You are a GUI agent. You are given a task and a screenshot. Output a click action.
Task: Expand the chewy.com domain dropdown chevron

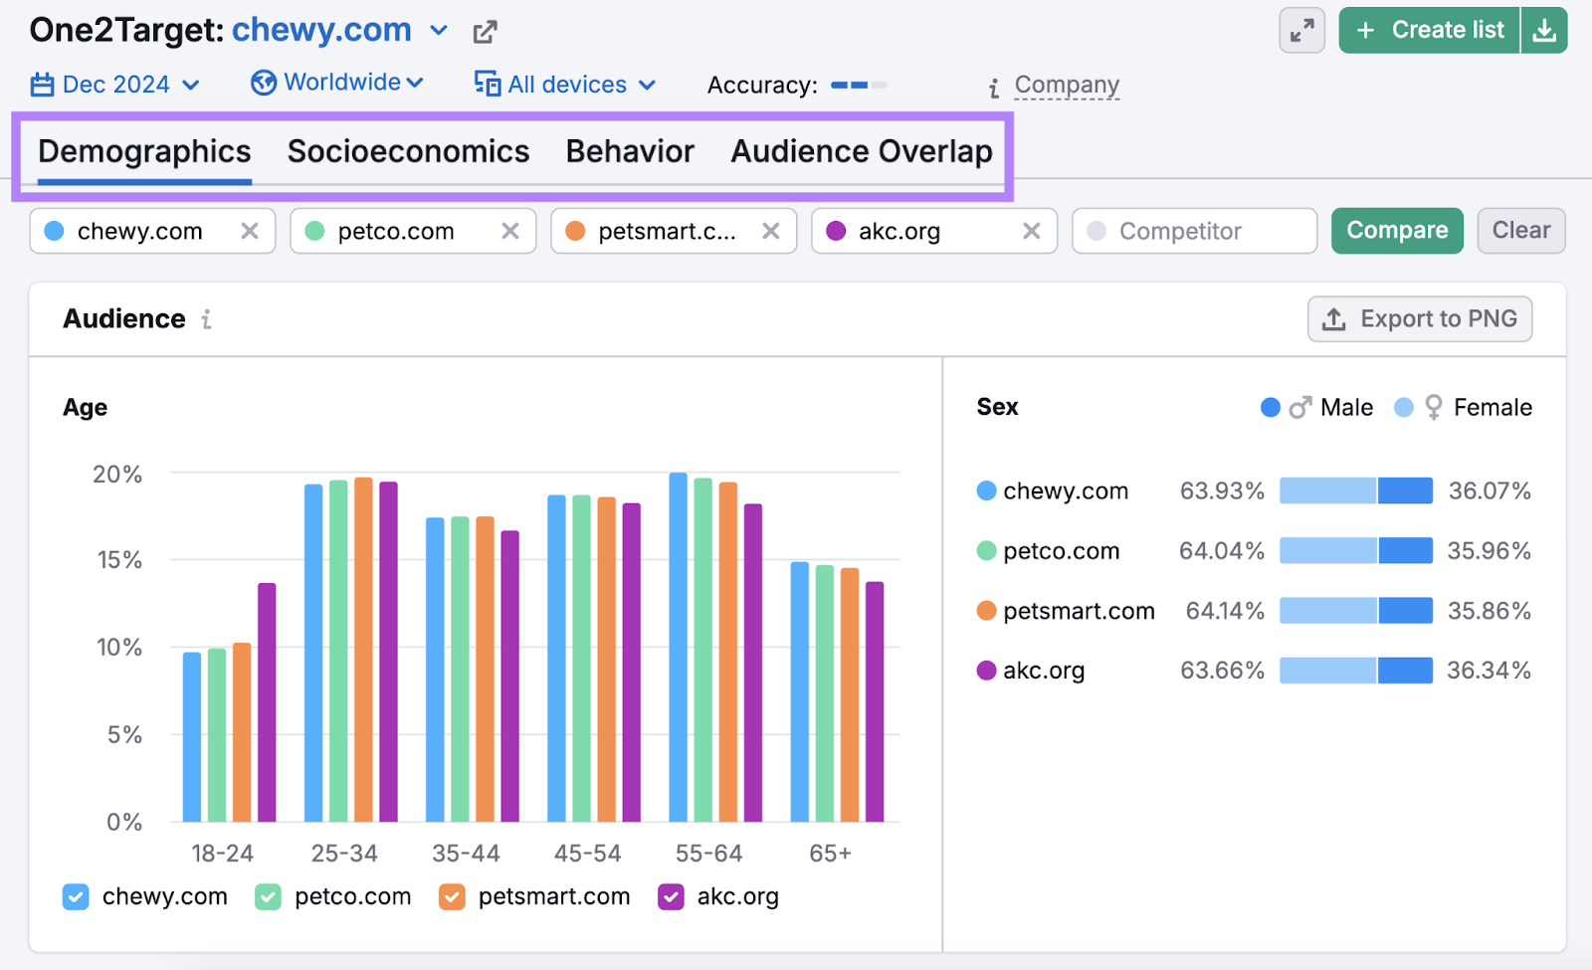click(x=439, y=31)
